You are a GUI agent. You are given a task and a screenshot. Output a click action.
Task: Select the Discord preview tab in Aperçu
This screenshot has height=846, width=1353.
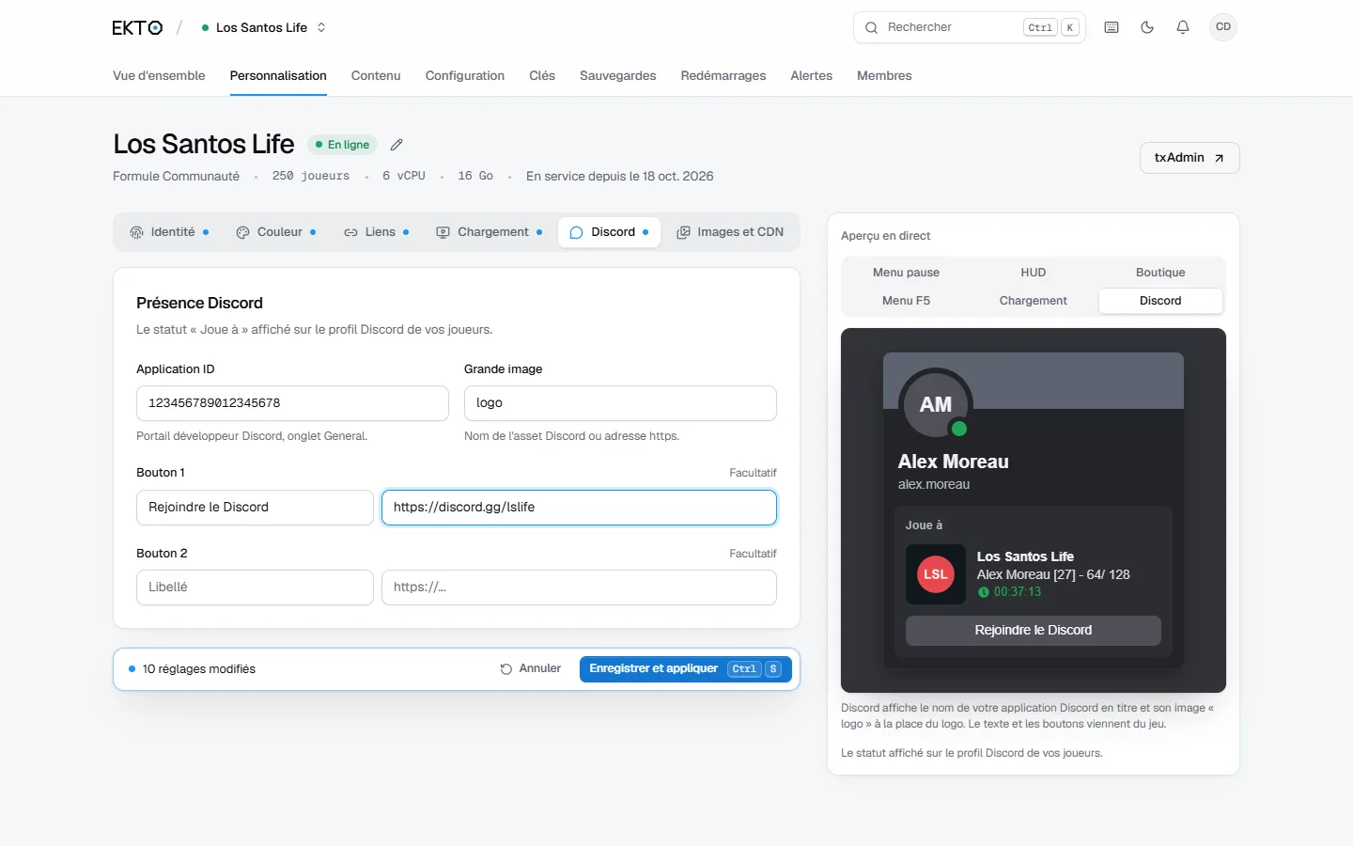pos(1160,301)
